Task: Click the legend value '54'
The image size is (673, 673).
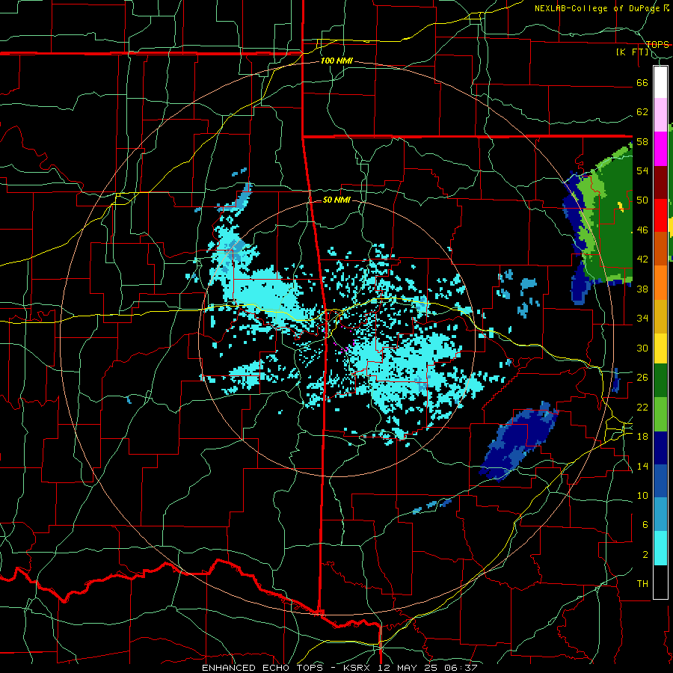Action: [x=642, y=170]
